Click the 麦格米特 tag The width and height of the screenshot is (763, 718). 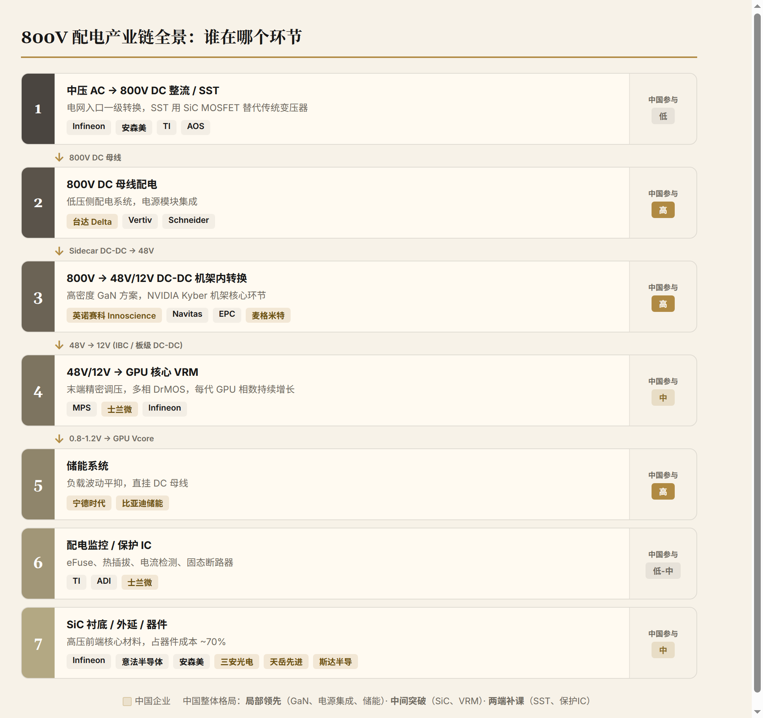pos(268,315)
